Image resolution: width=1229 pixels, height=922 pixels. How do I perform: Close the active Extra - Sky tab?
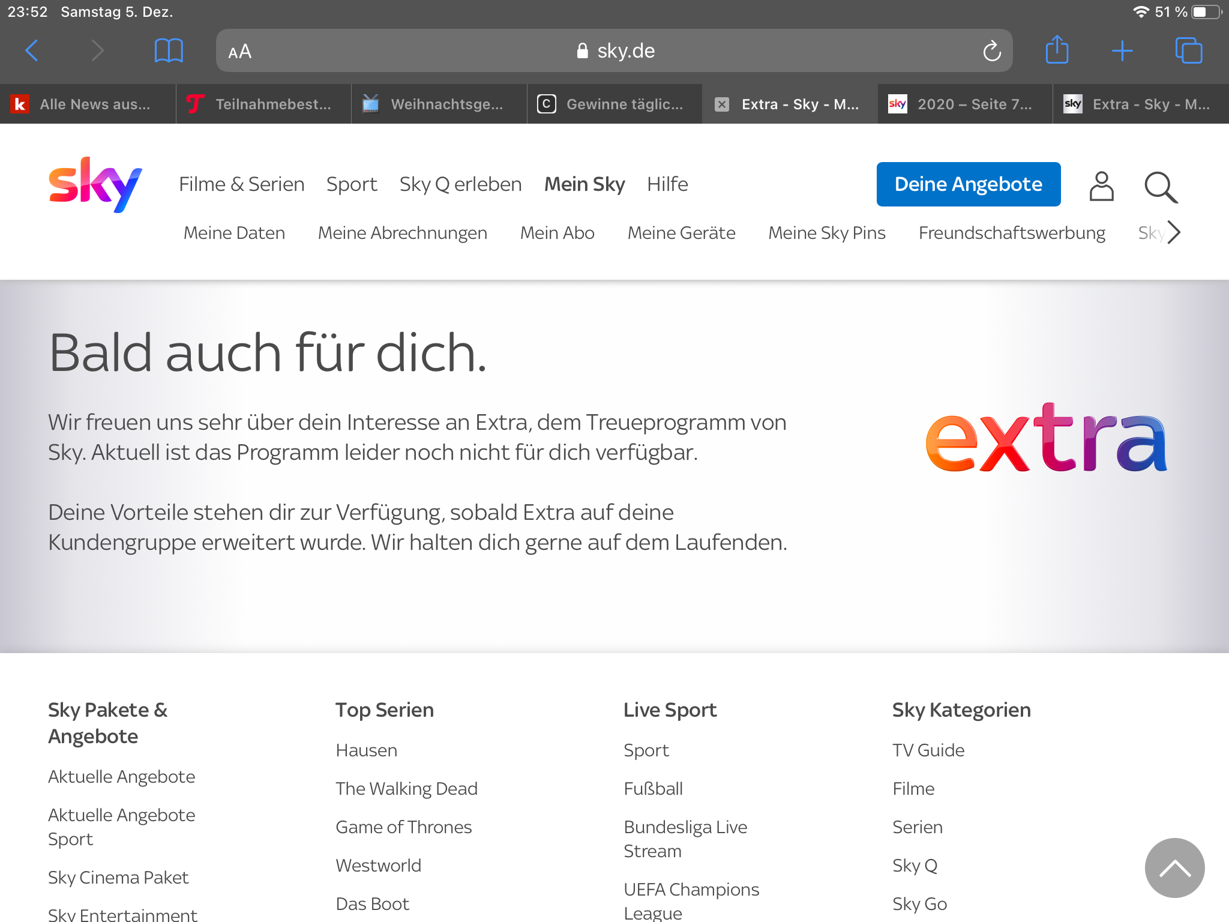click(x=722, y=104)
